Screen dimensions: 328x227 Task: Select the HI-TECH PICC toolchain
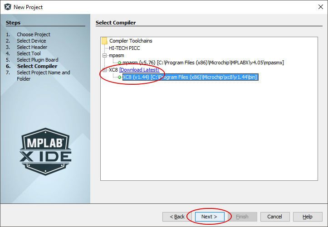tap(124, 48)
